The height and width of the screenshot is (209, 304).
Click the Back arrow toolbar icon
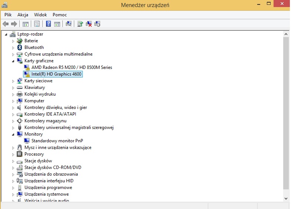click(x=6, y=24)
